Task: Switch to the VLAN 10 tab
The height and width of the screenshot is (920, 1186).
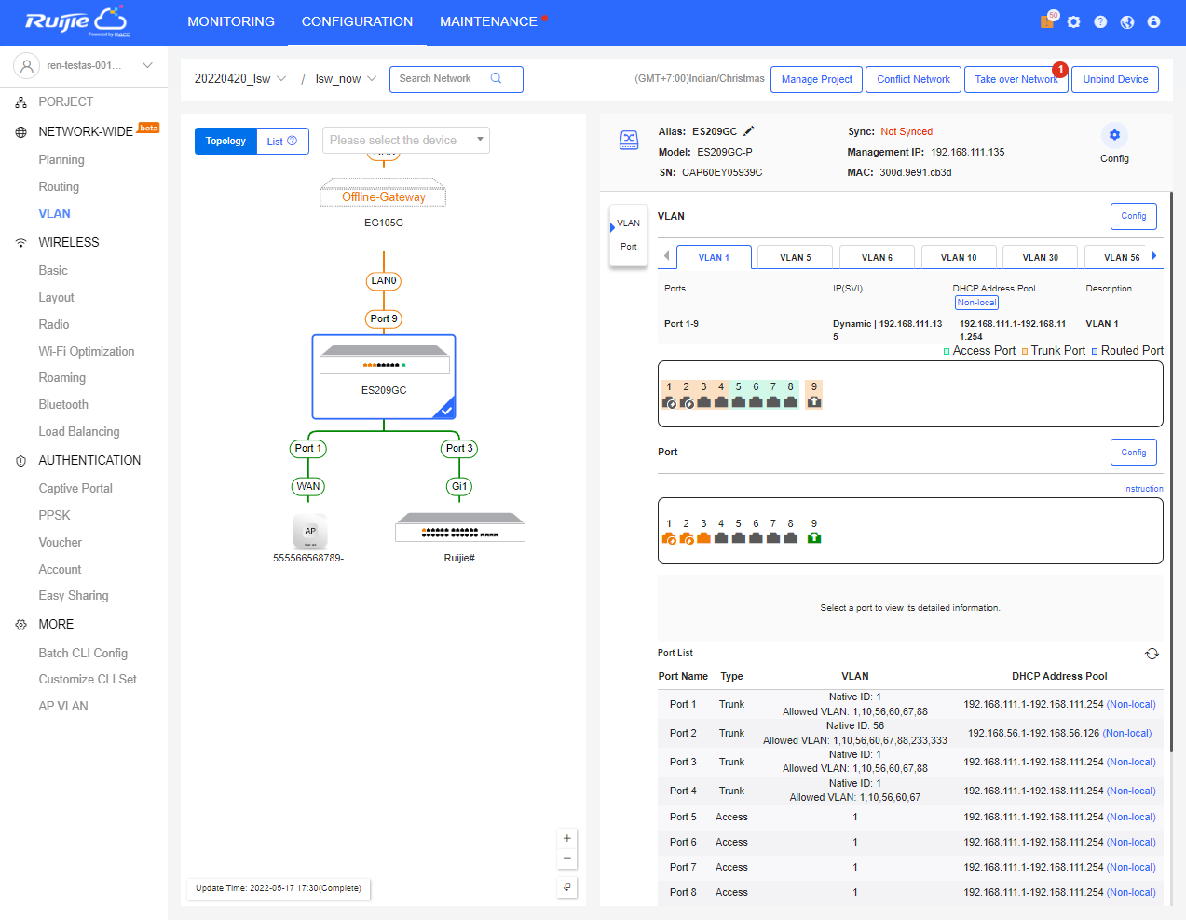Action: 959,258
